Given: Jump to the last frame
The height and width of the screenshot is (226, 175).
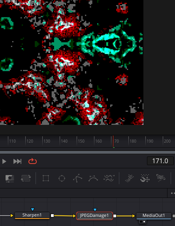Looking at the screenshot, I should (x=17, y=162).
